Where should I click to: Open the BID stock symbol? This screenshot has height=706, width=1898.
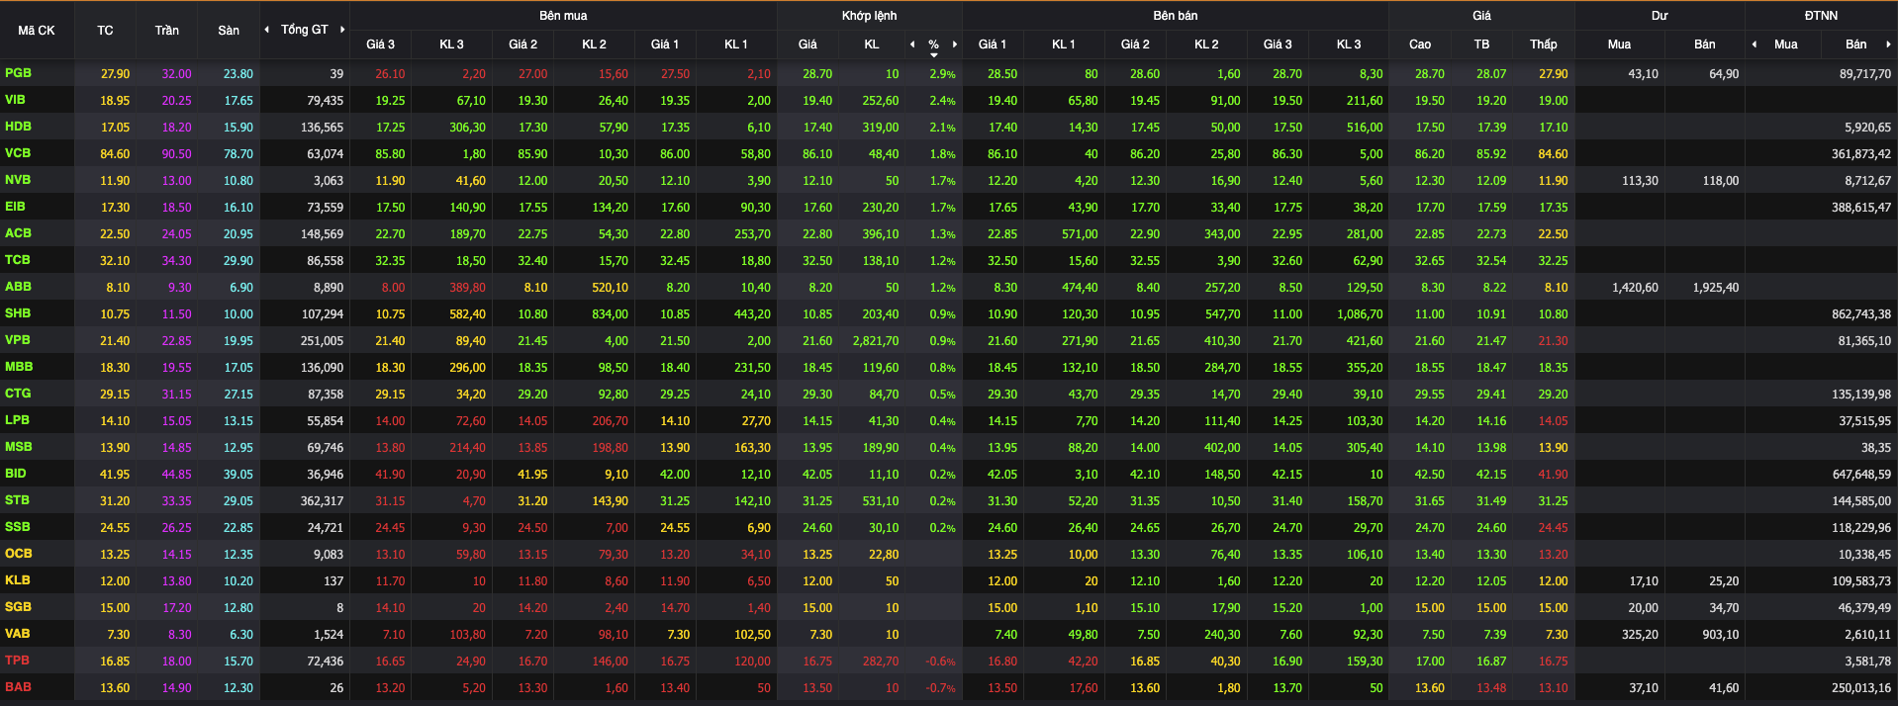pos(16,474)
